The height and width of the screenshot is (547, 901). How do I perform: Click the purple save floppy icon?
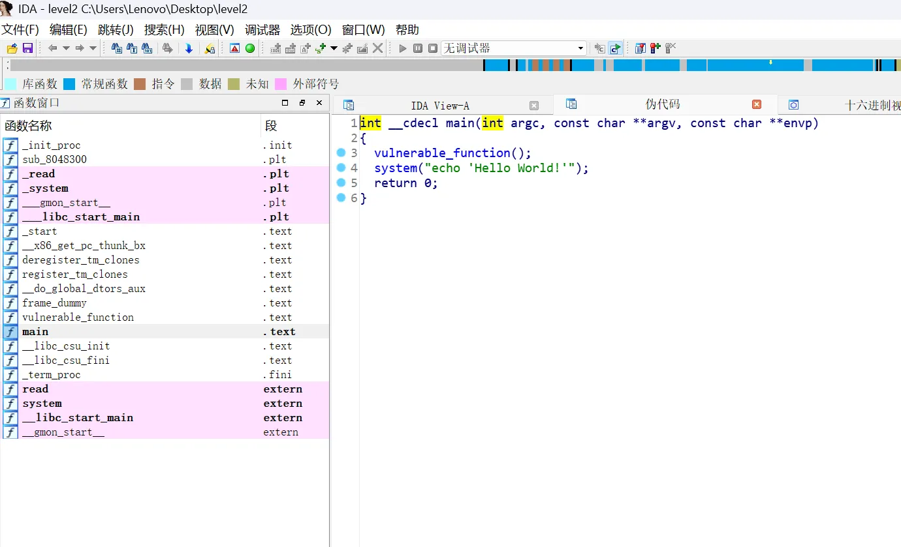(x=27, y=48)
